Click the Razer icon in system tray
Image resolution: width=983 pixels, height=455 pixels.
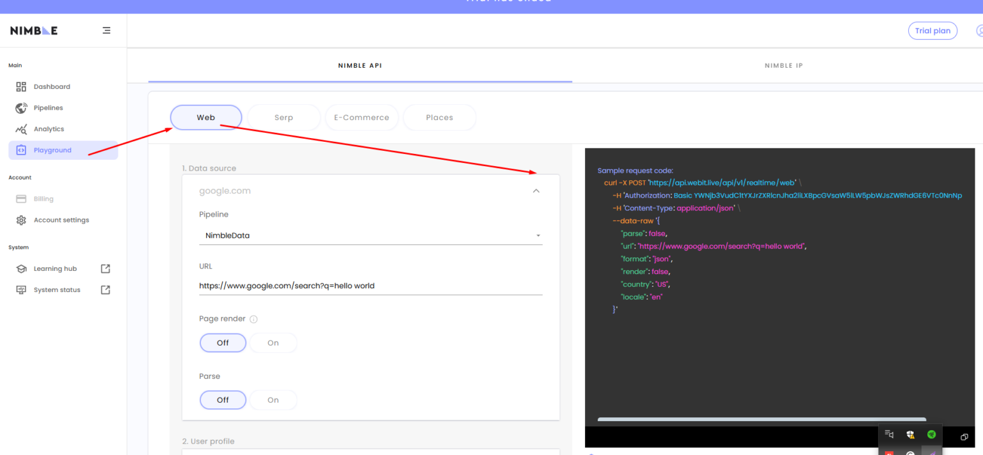931,435
